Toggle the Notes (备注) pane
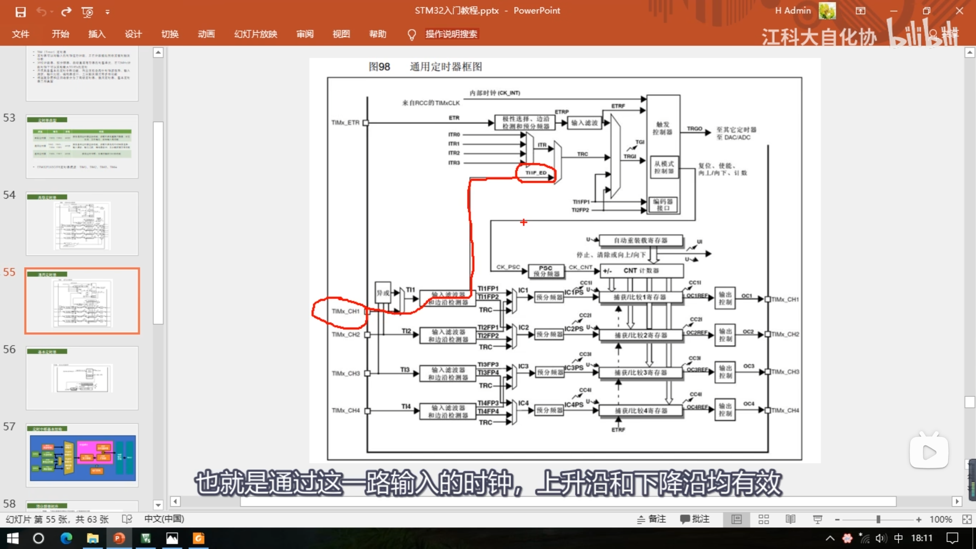 tap(652, 519)
